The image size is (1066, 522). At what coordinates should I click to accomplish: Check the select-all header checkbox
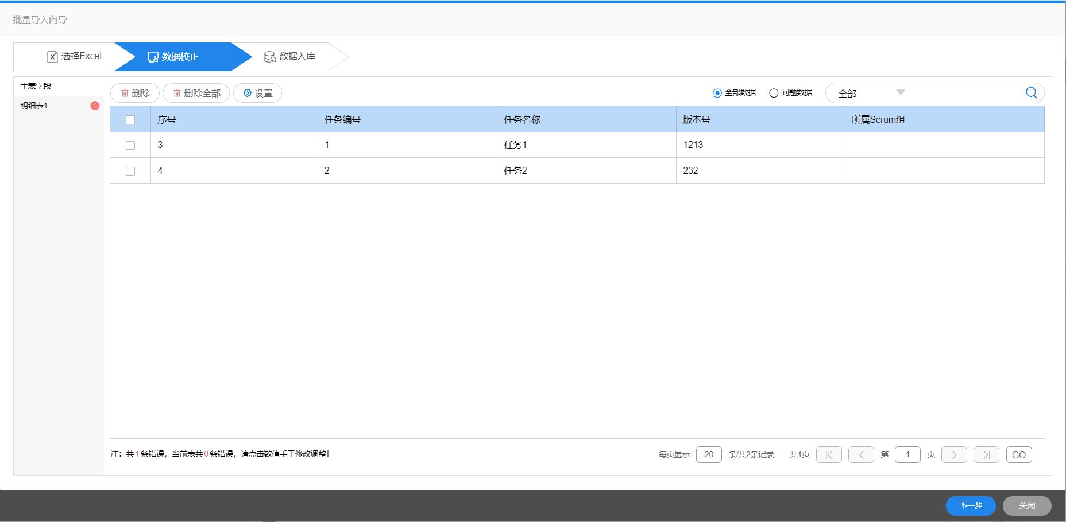[x=130, y=120]
